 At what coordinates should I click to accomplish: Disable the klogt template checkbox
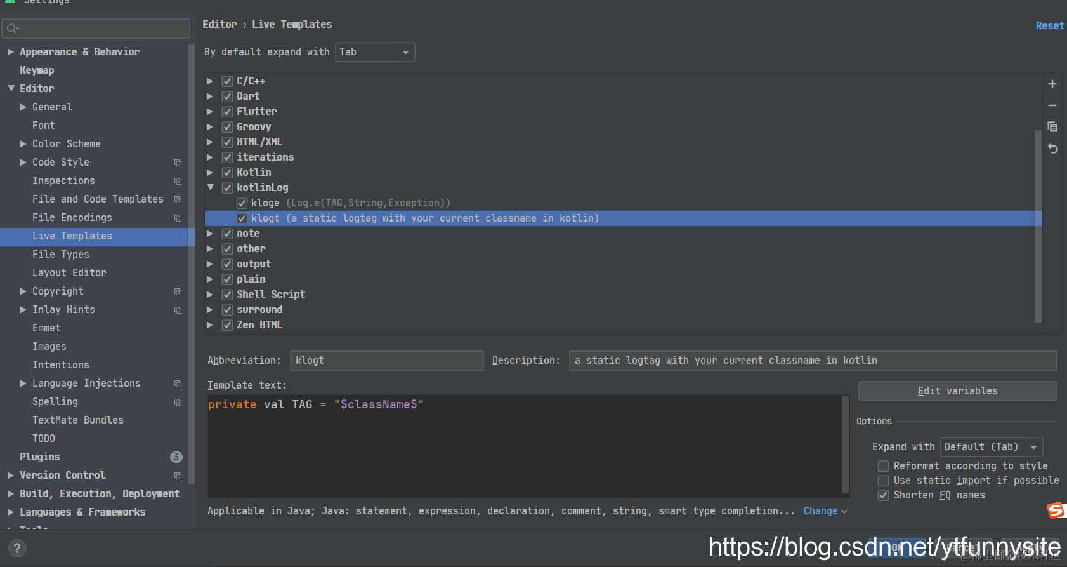(x=242, y=218)
